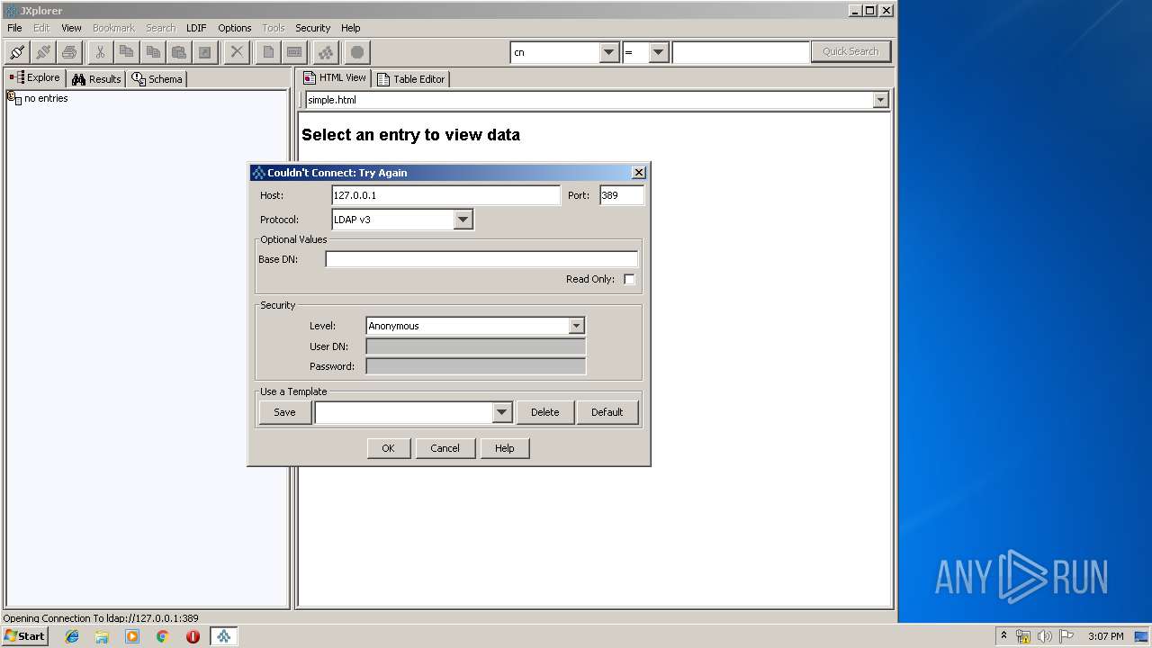1152x648 pixels.
Task: Switch to the Schema tab
Action: [x=157, y=79]
